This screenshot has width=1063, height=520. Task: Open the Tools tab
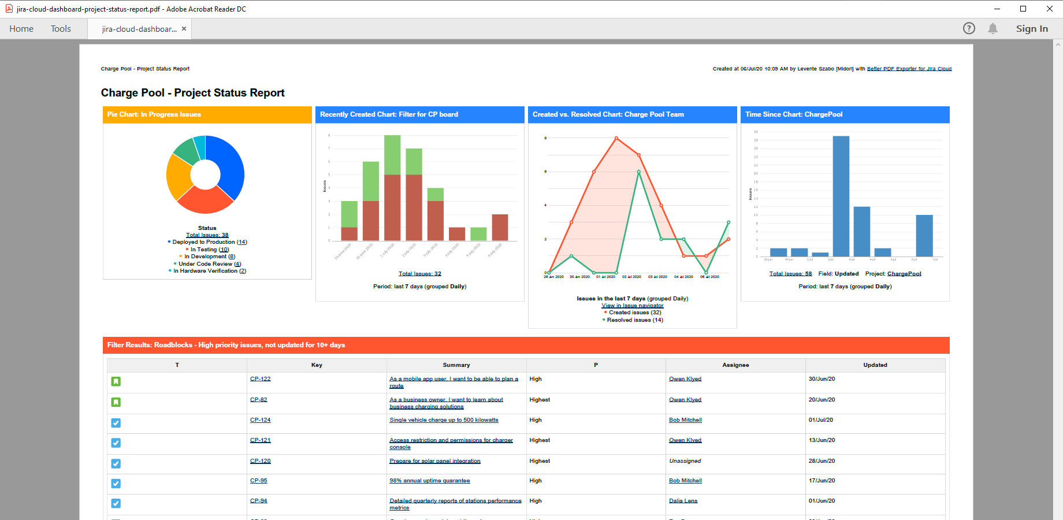61,28
